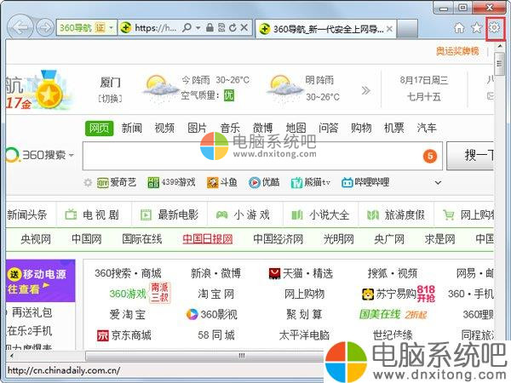Select the 视频 search tab
This screenshot has height=383, width=511.
[164, 128]
